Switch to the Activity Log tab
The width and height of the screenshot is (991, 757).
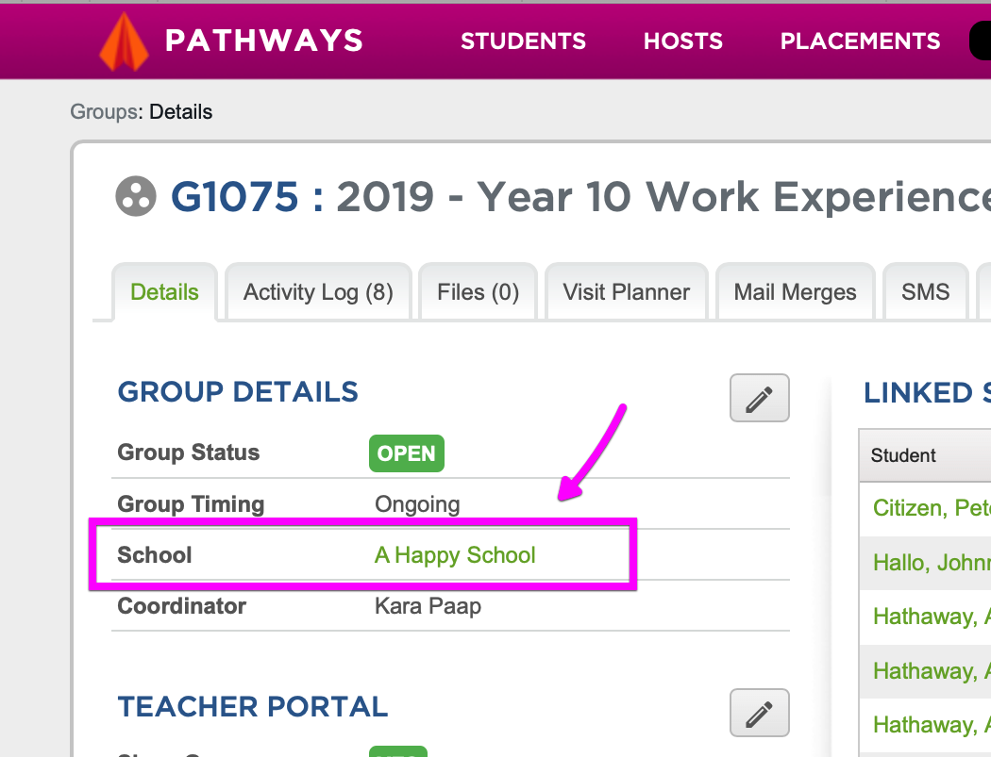[x=317, y=292]
